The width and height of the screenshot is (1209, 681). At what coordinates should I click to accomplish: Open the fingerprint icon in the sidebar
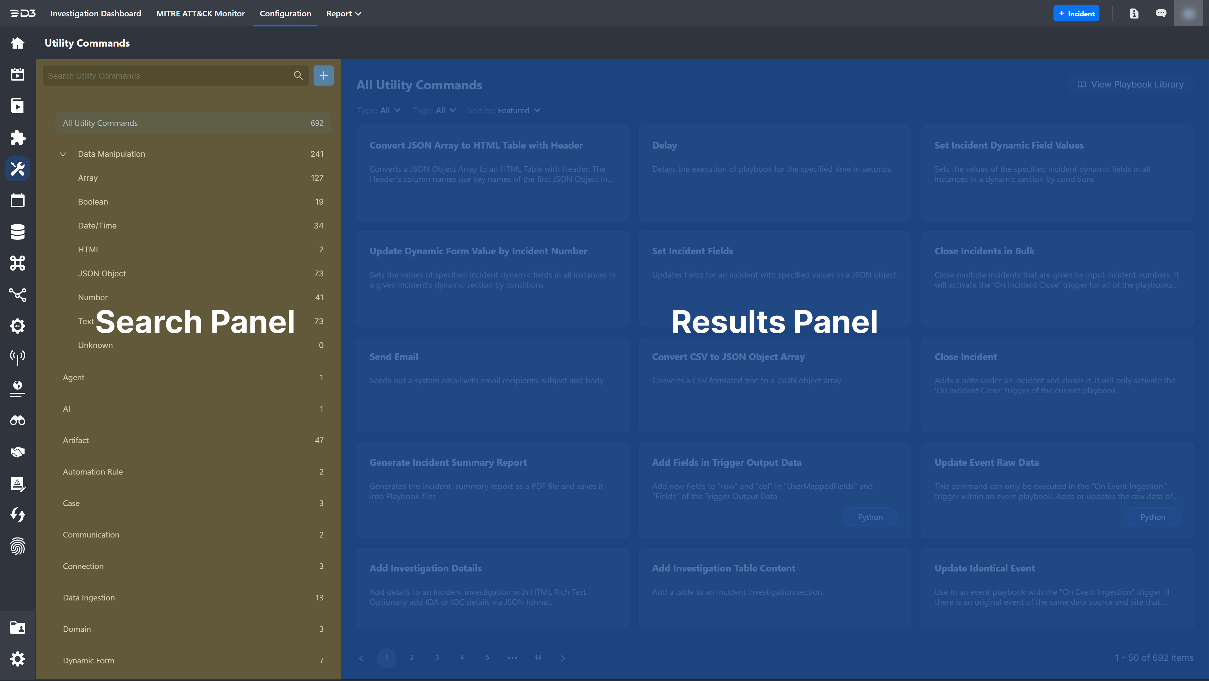pos(17,546)
